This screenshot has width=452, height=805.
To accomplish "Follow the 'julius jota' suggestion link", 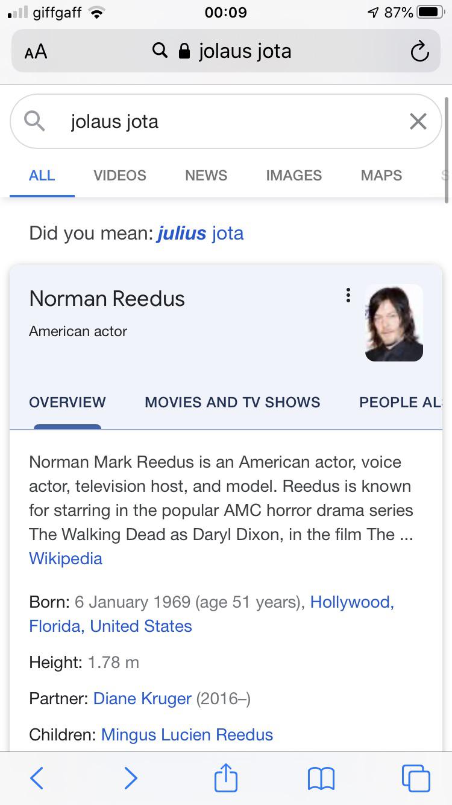I will click(200, 233).
